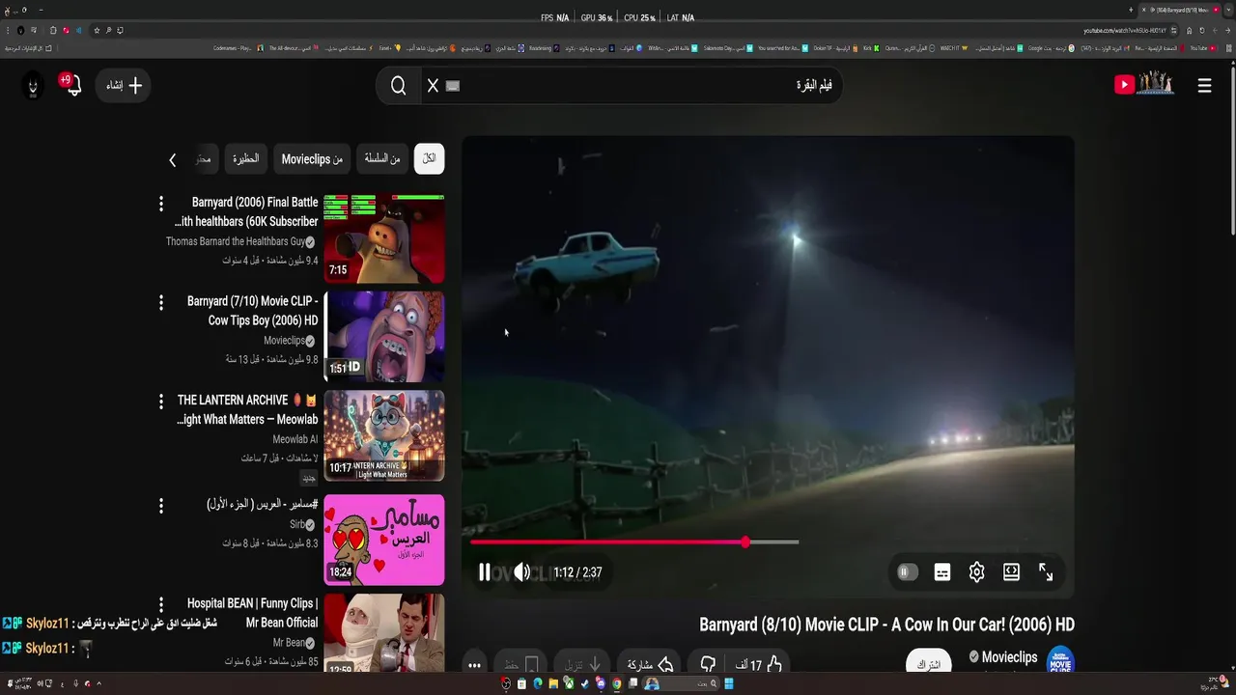Switch to theater mode
Image resolution: width=1236 pixels, height=695 pixels.
click(x=1011, y=572)
